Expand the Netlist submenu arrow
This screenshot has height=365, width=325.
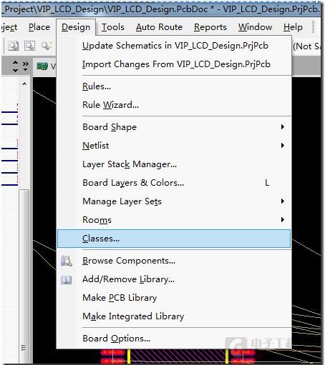pyautogui.click(x=283, y=145)
